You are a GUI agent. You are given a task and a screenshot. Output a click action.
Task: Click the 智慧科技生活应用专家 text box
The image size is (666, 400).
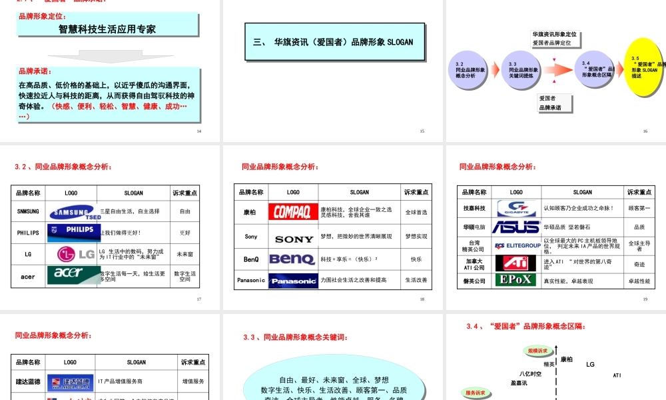(107, 24)
